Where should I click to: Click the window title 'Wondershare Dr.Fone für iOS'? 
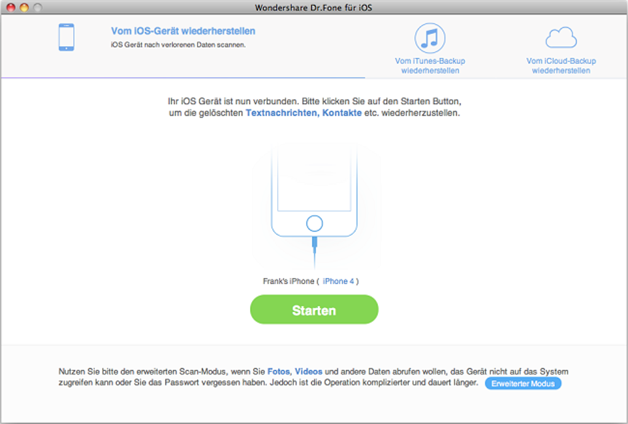tap(313, 7)
